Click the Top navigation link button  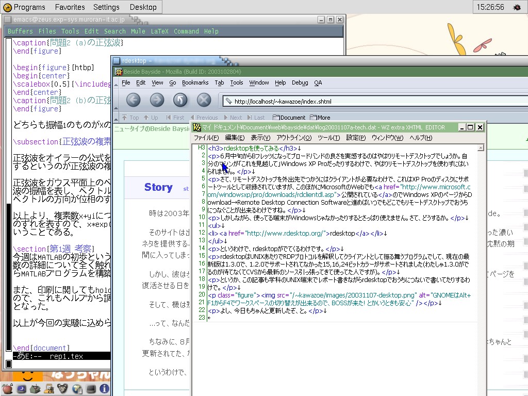130,118
